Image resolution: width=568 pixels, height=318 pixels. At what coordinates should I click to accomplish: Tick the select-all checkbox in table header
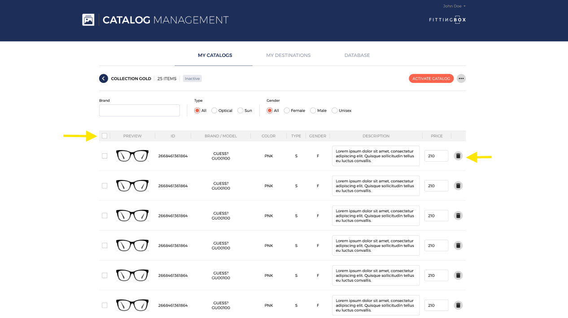pyautogui.click(x=105, y=136)
